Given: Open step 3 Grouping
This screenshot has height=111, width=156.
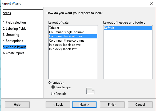Looking at the screenshot, I should 11,35.
